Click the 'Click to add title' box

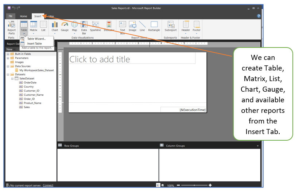pos(132,59)
